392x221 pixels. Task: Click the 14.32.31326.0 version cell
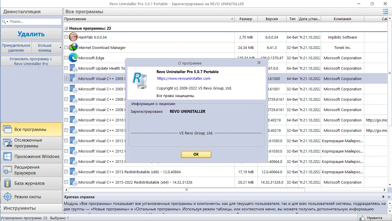point(272,182)
